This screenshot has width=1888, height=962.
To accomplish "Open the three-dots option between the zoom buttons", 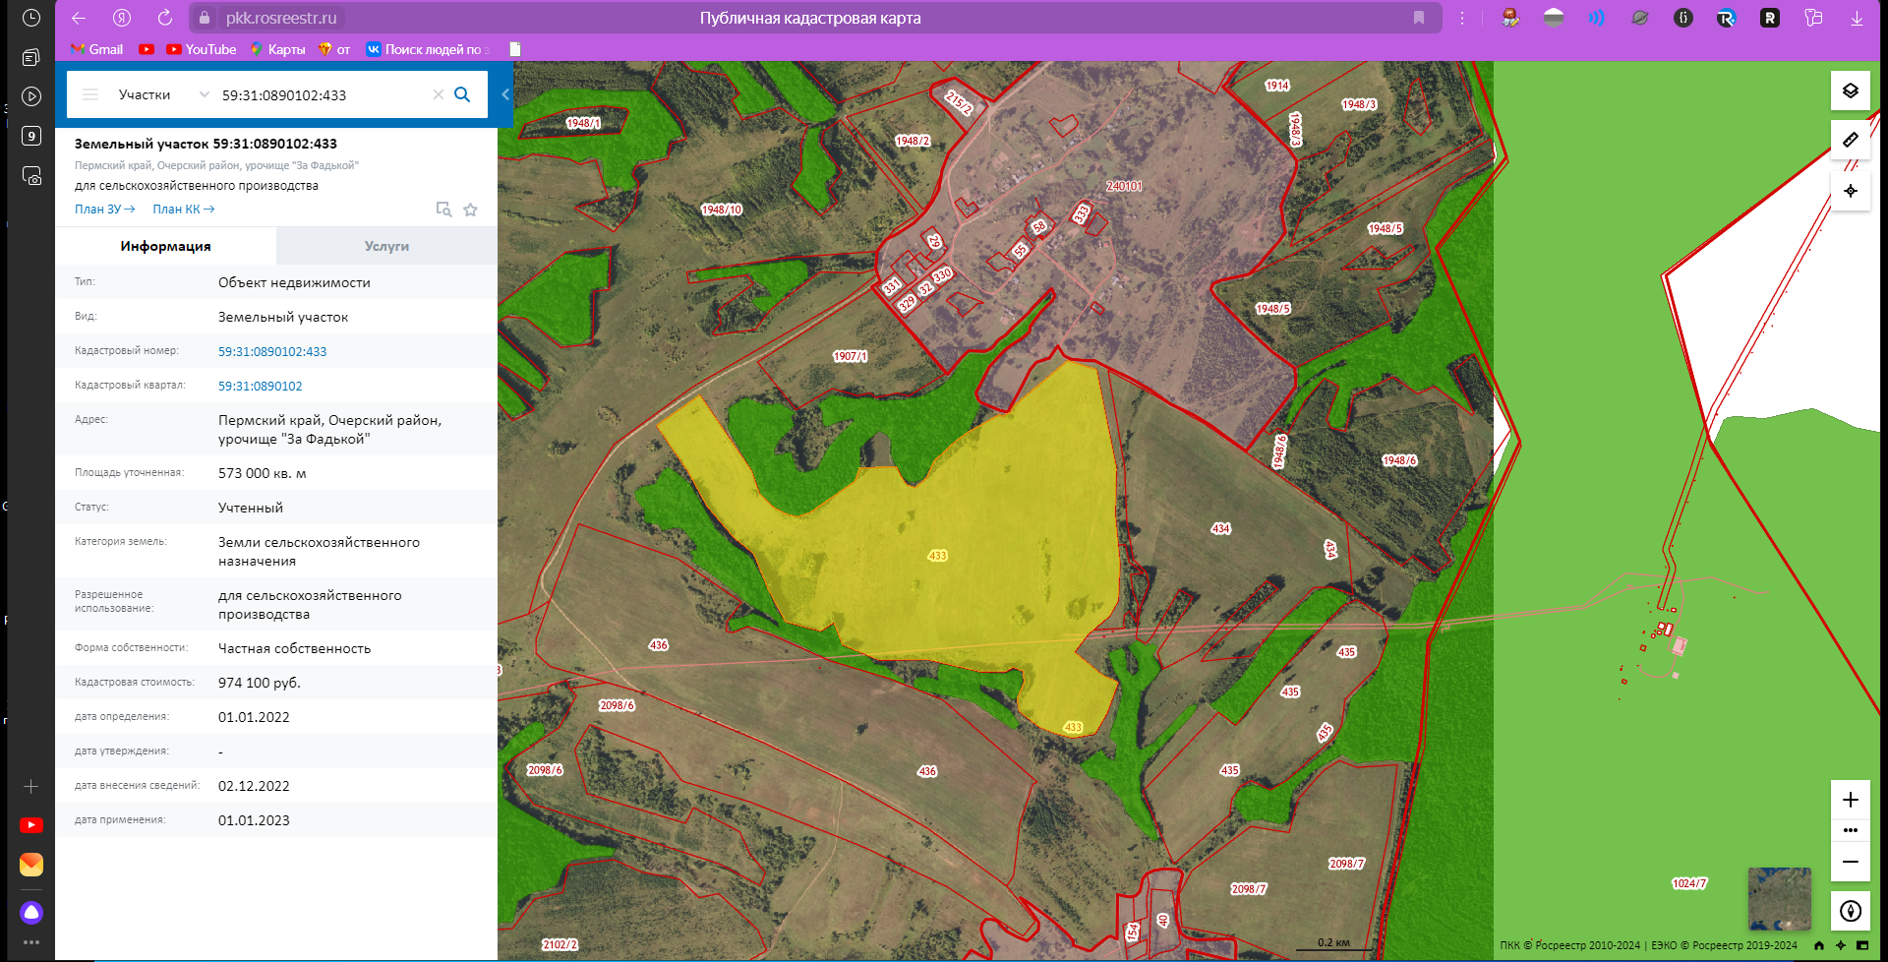I will pyautogui.click(x=1850, y=830).
